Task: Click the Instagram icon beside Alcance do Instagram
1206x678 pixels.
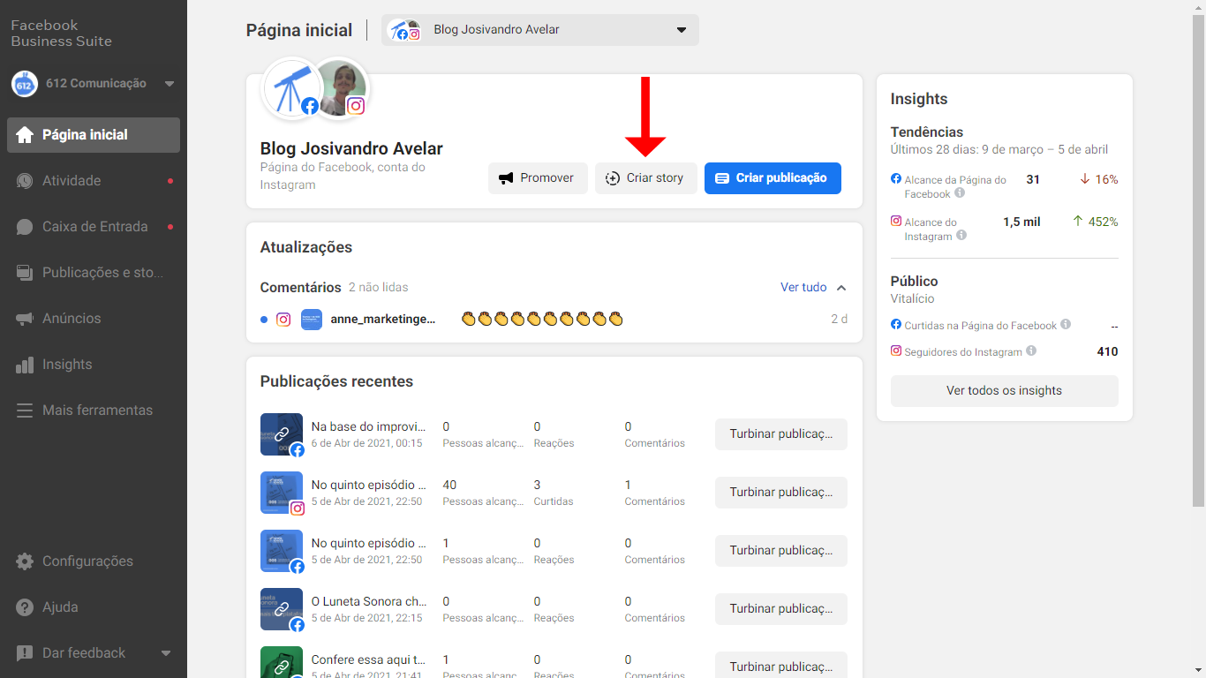Action: coord(896,222)
